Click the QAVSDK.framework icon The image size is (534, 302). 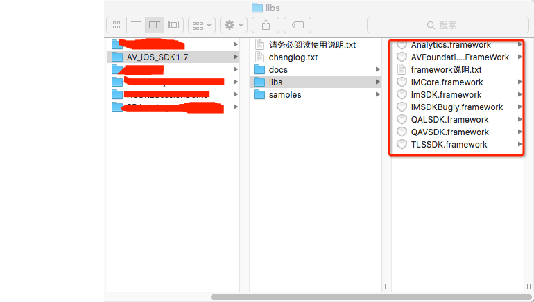[402, 132]
